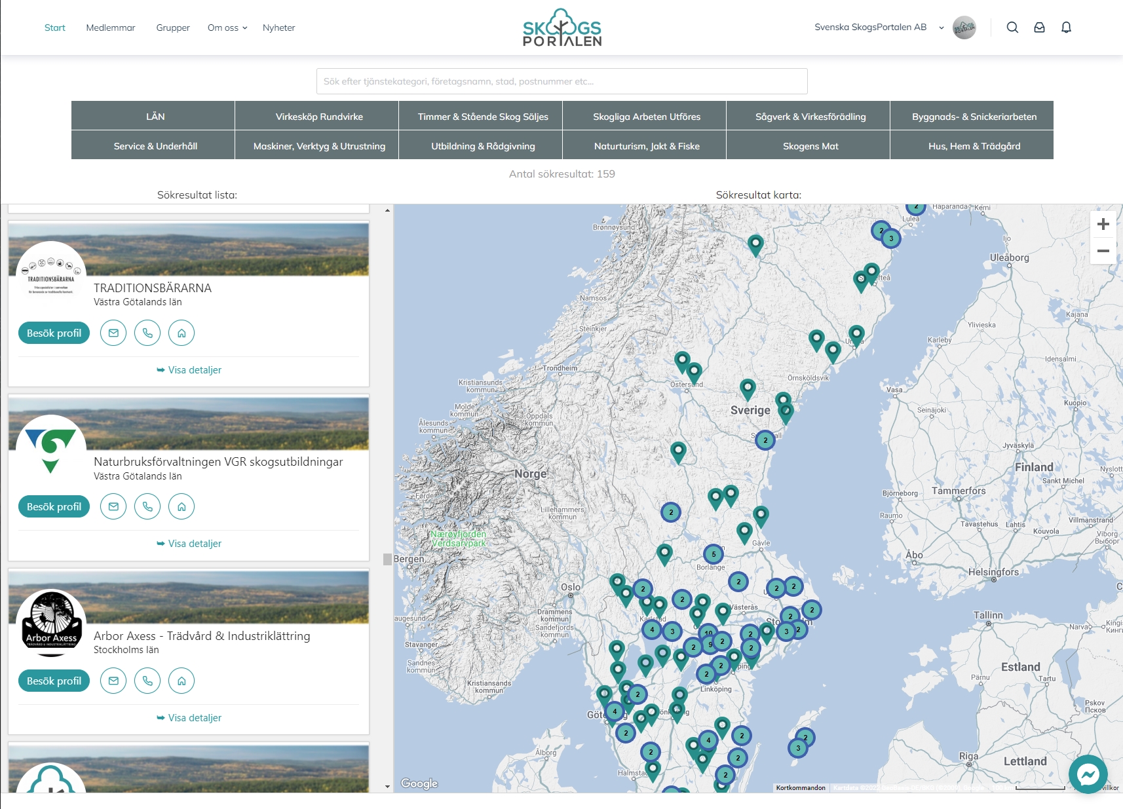Select Timmer & Stående Skog Säljes category
This screenshot has height=809, width=1123.
481,116
